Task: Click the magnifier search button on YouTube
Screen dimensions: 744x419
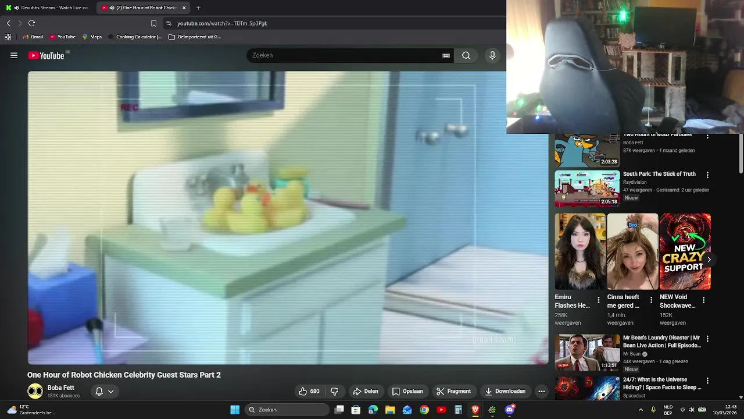Action: tap(466, 55)
